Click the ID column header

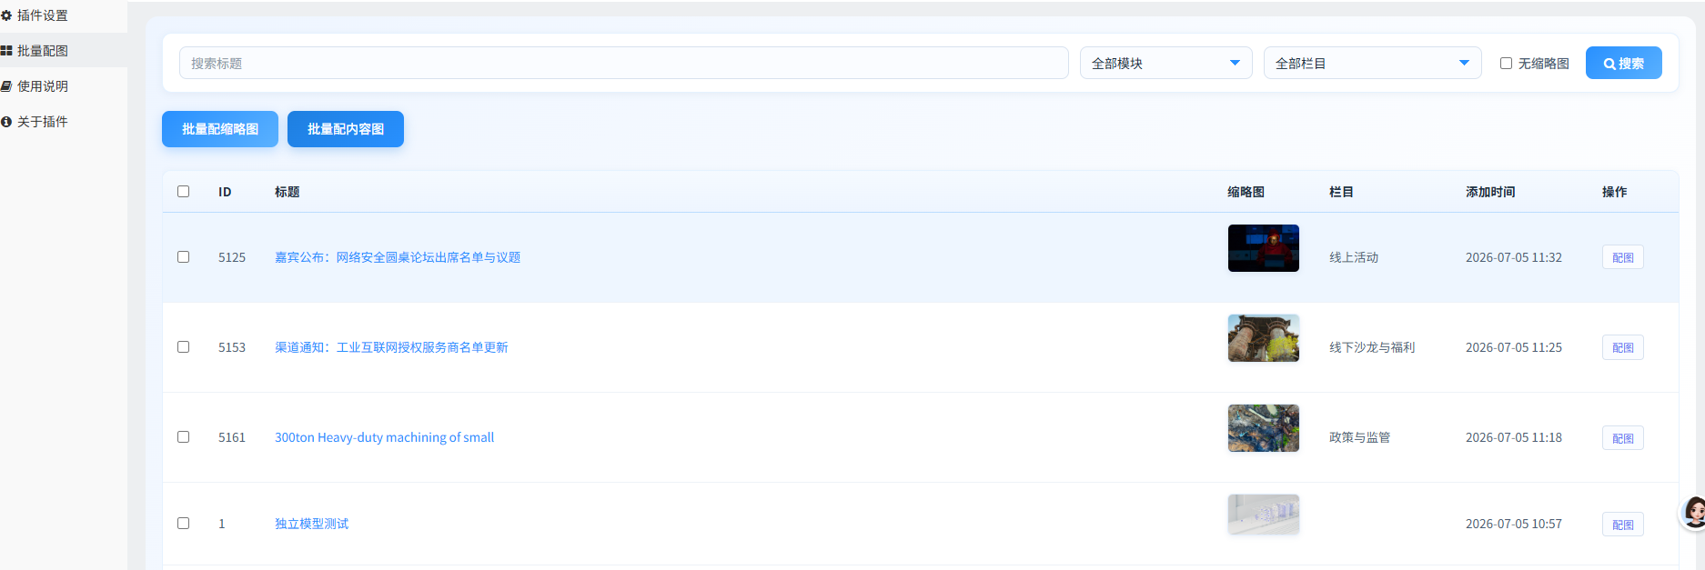pyautogui.click(x=225, y=192)
